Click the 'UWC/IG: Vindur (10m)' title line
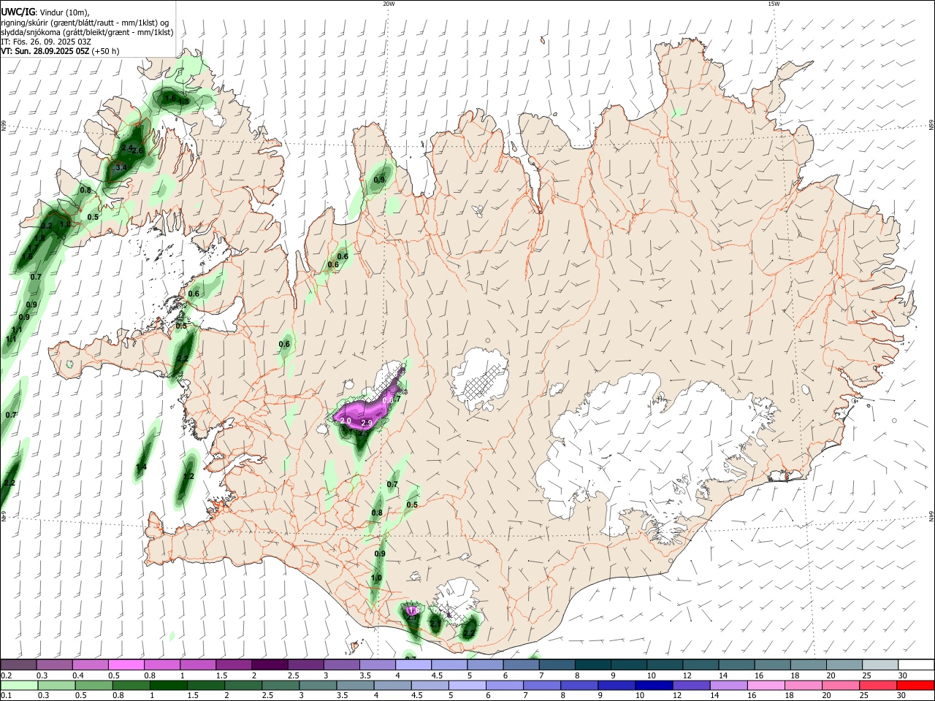Screen dimensions: 935x701 [x=45, y=12]
